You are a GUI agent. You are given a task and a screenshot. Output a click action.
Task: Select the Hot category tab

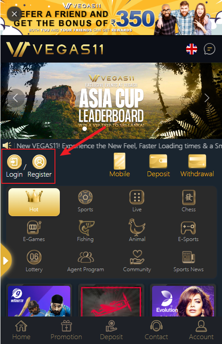click(34, 202)
